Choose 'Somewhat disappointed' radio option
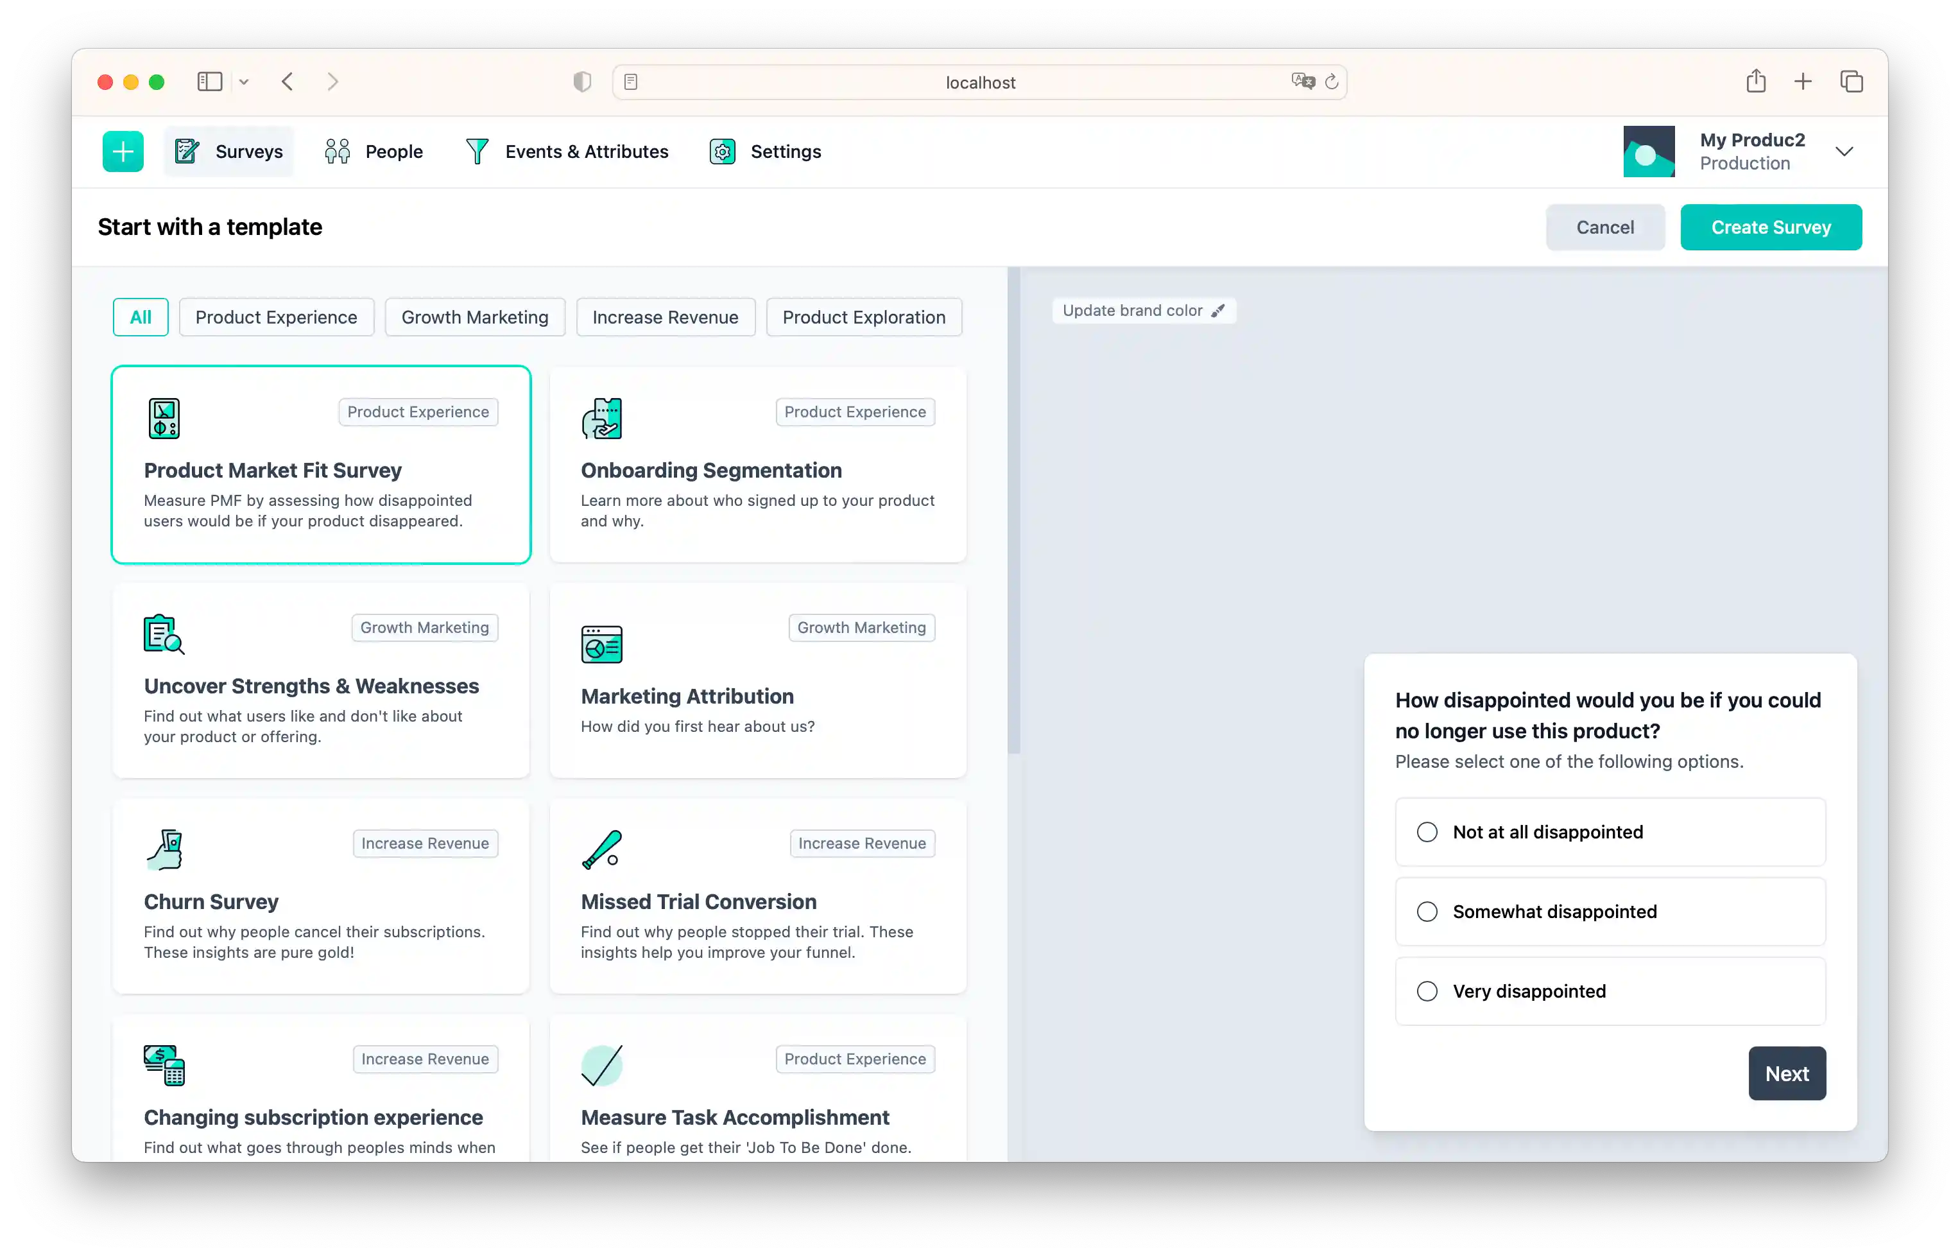This screenshot has height=1257, width=1960. coord(1427,912)
